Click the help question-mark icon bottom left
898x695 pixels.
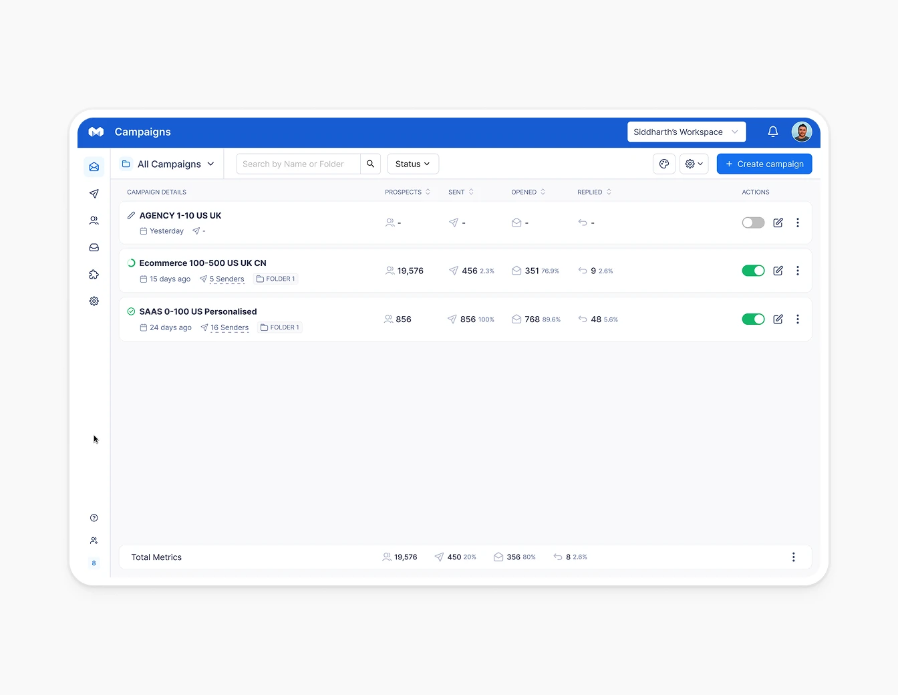(94, 517)
